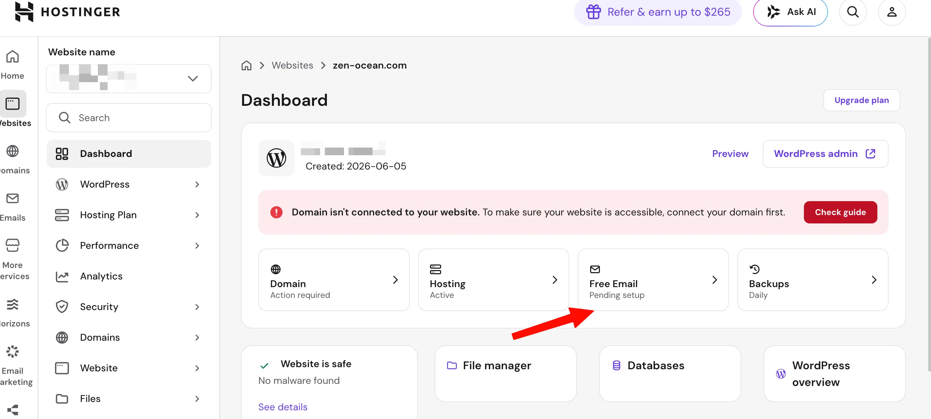Viewport: 931px width, 419px height.
Task: Click the gift icon in refer banner
Action: click(593, 12)
